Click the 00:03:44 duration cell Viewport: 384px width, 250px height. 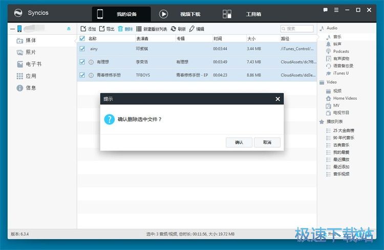point(220,49)
